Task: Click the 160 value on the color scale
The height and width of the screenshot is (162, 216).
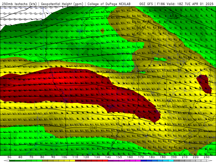Action: [130, 157]
